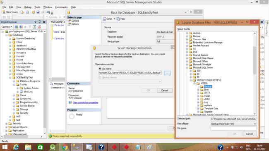Image resolution: width=269 pixels, height=151 pixels.
Task: Click Cancel in Locate Database Files dialog
Action: click(x=249, y=134)
